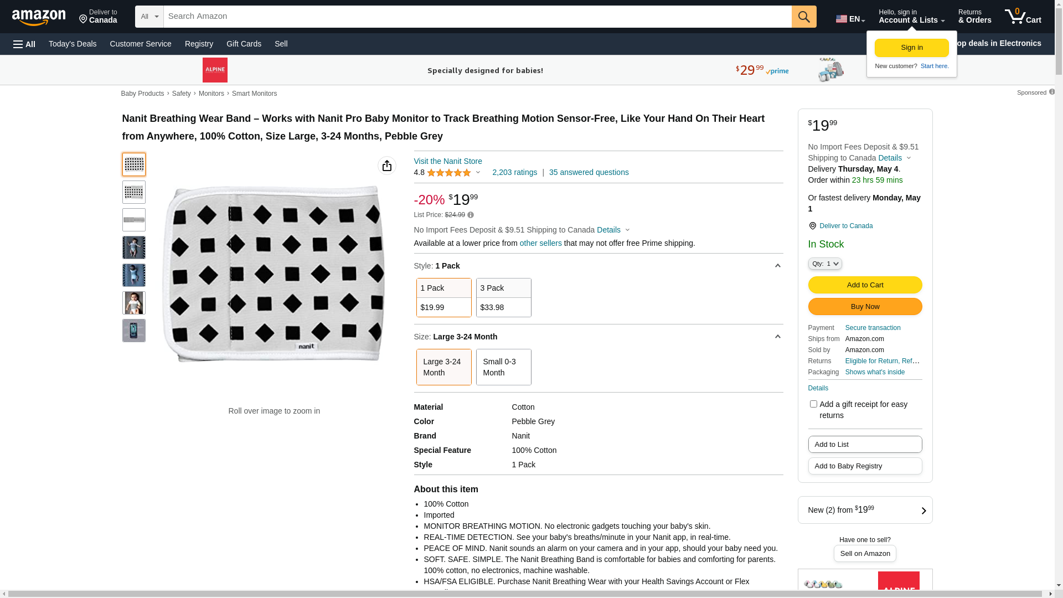Select the last product thumbnail with phone

coord(133,331)
